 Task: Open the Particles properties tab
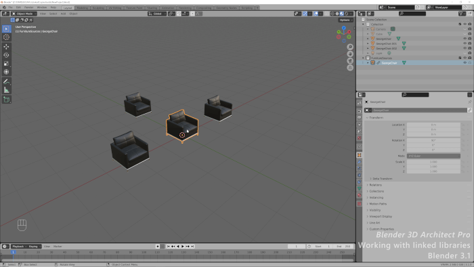point(360,169)
